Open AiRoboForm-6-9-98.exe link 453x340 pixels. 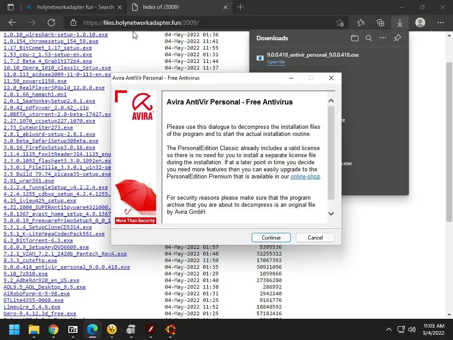[x=37, y=294]
